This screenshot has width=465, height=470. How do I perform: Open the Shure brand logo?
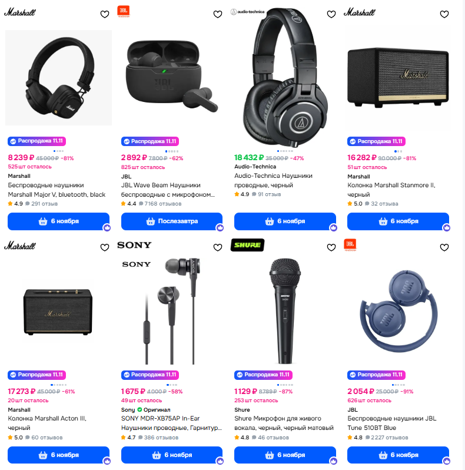[x=247, y=245]
